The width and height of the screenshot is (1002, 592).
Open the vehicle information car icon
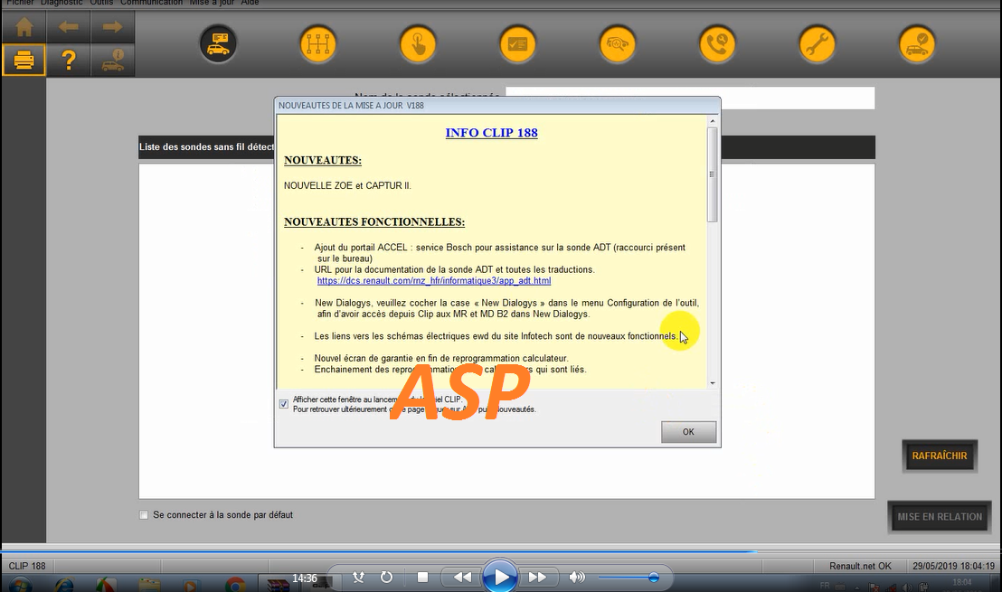112,60
